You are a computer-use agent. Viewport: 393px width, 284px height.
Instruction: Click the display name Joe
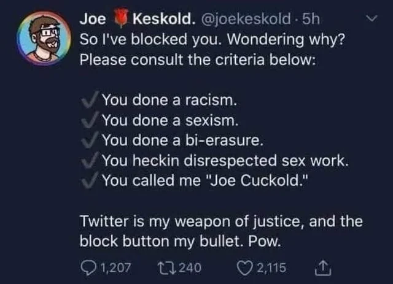point(91,19)
